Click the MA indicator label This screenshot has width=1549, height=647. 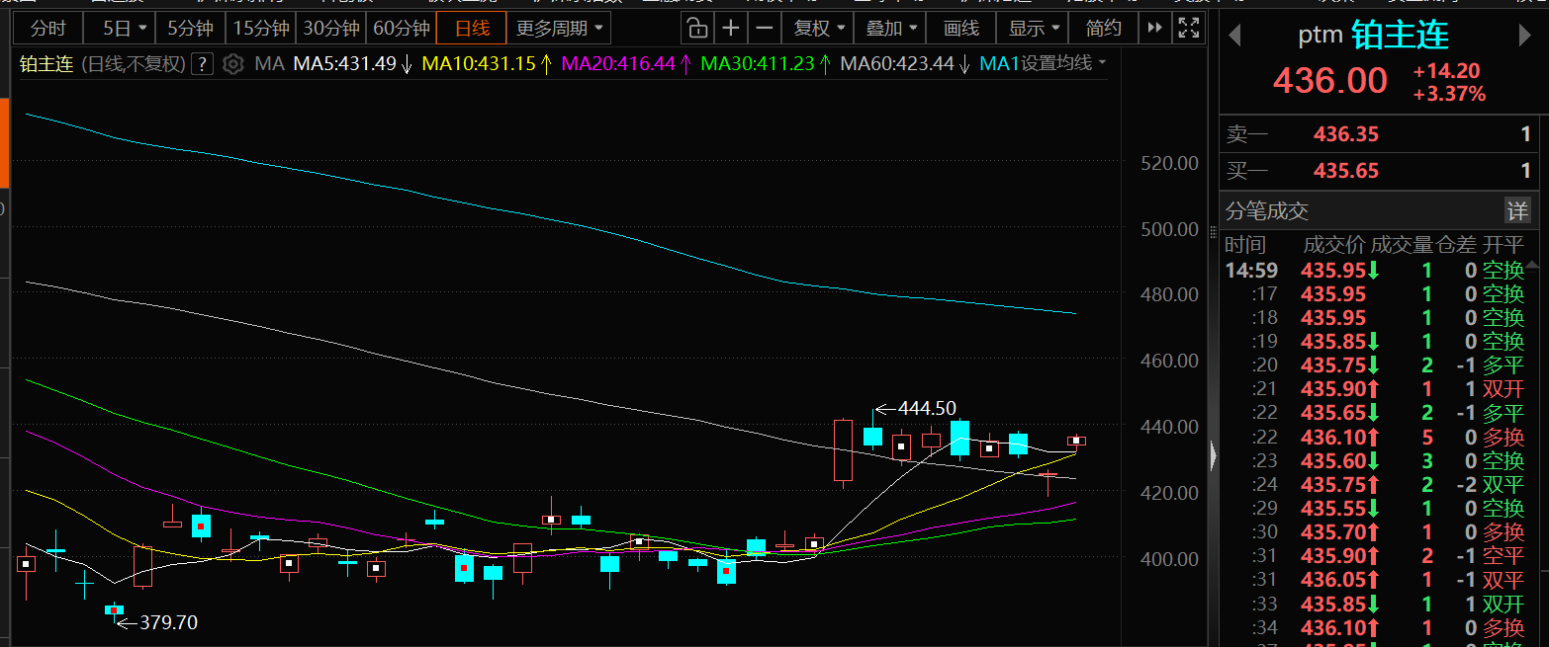click(269, 64)
